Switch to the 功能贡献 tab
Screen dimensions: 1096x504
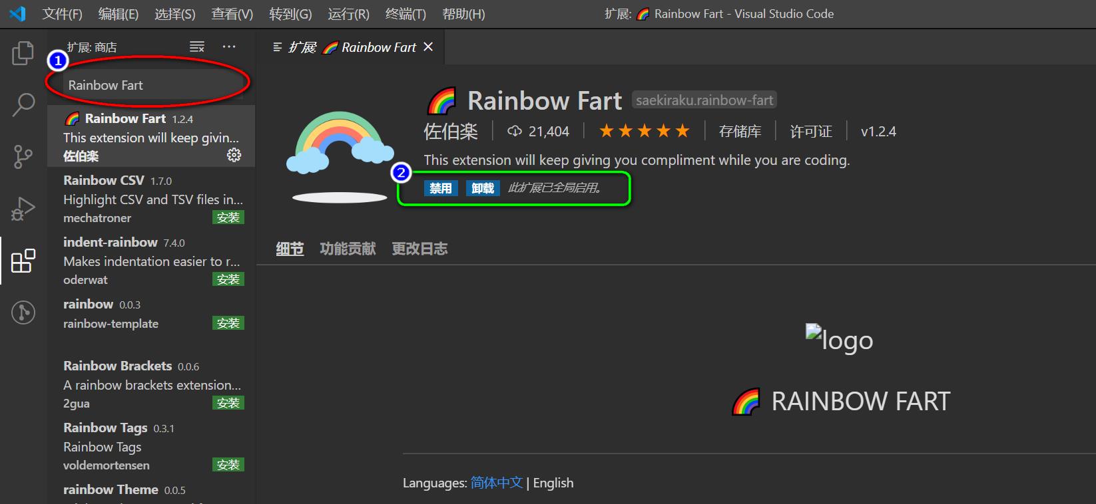[x=348, y=249]
